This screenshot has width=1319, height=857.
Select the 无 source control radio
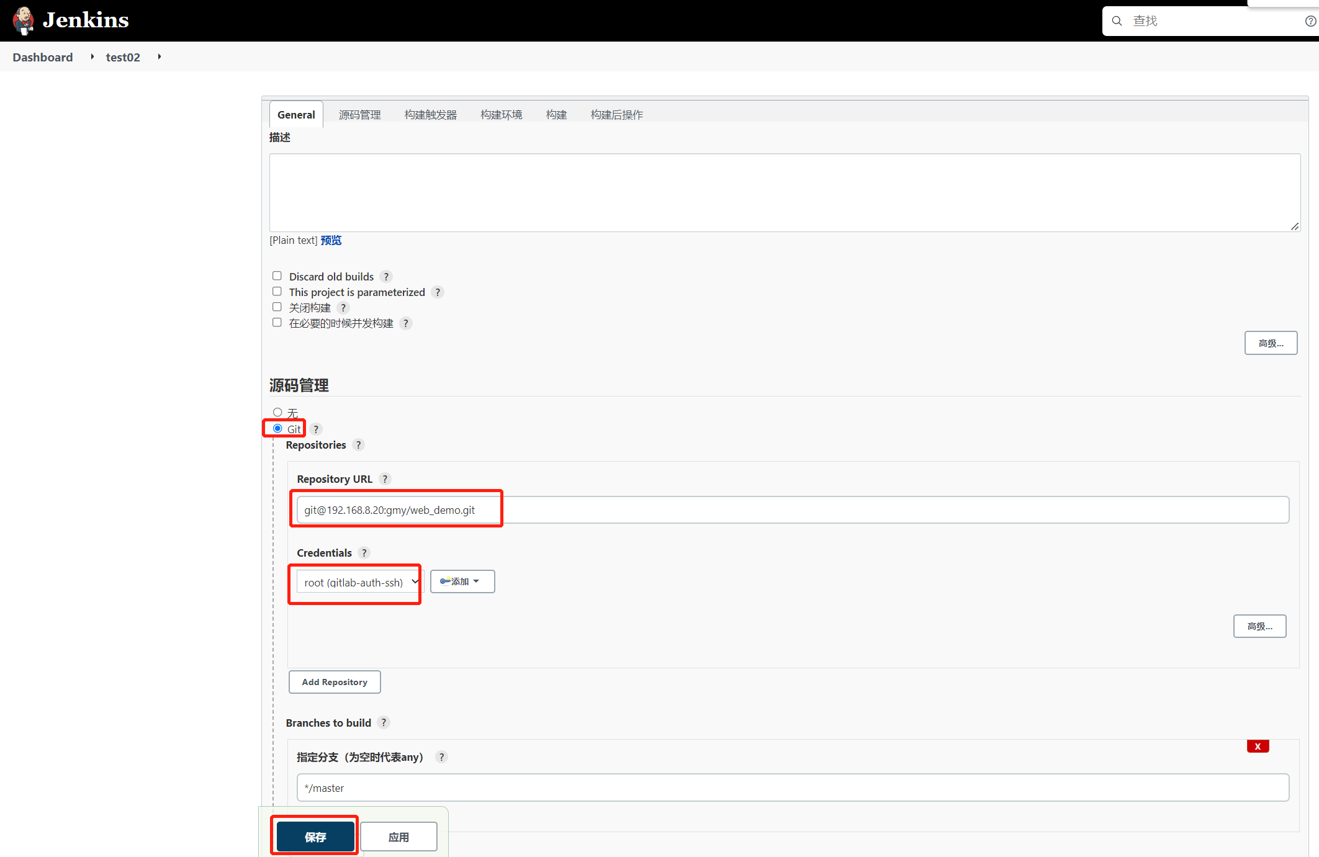(x=277, y=413)
